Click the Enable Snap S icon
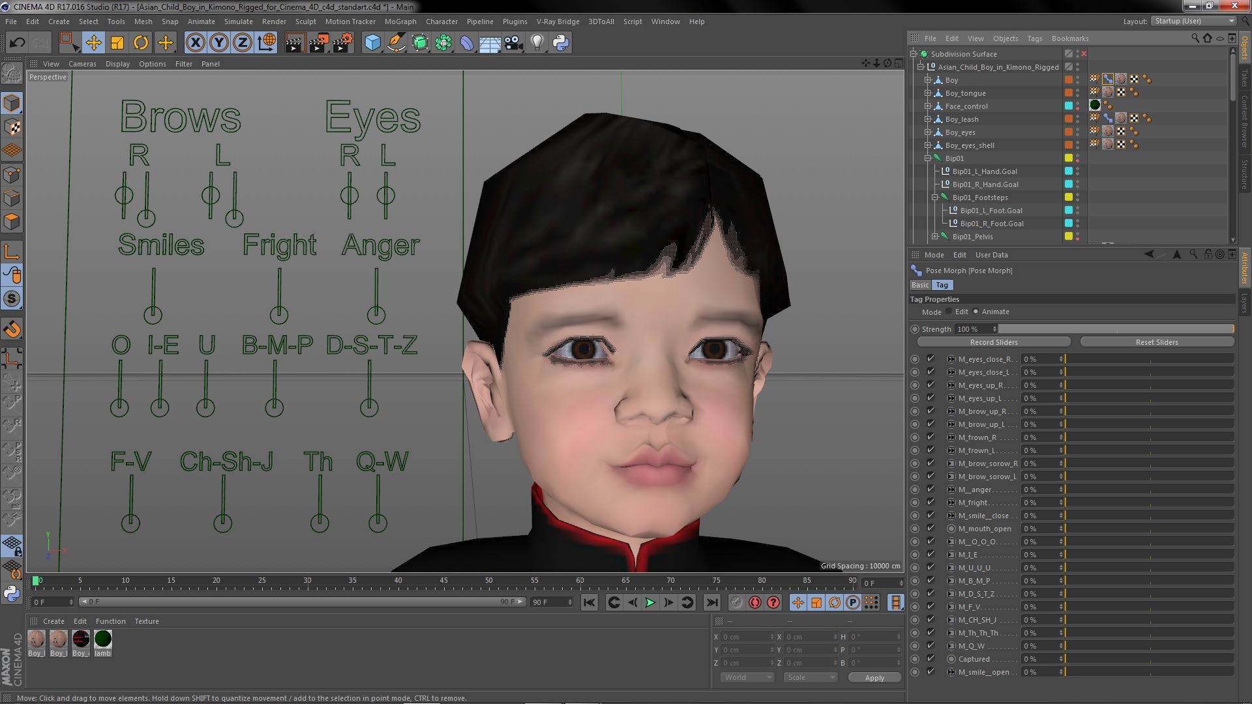Image resolution: width=1252 pixels, height=704 pixels. click(12, 299)
